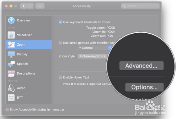Click the search magnifier icon
The height and width of the screenshot is (119, 176).
(124, 6)
